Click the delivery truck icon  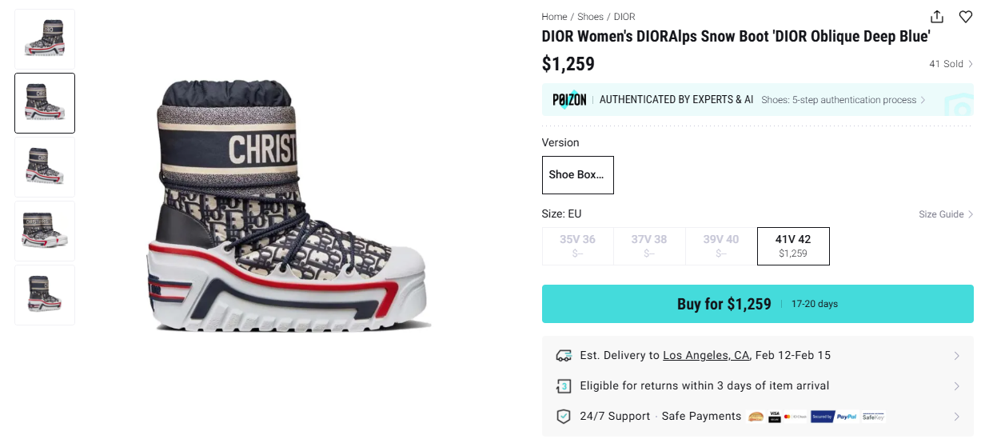(x=563, y=356)
